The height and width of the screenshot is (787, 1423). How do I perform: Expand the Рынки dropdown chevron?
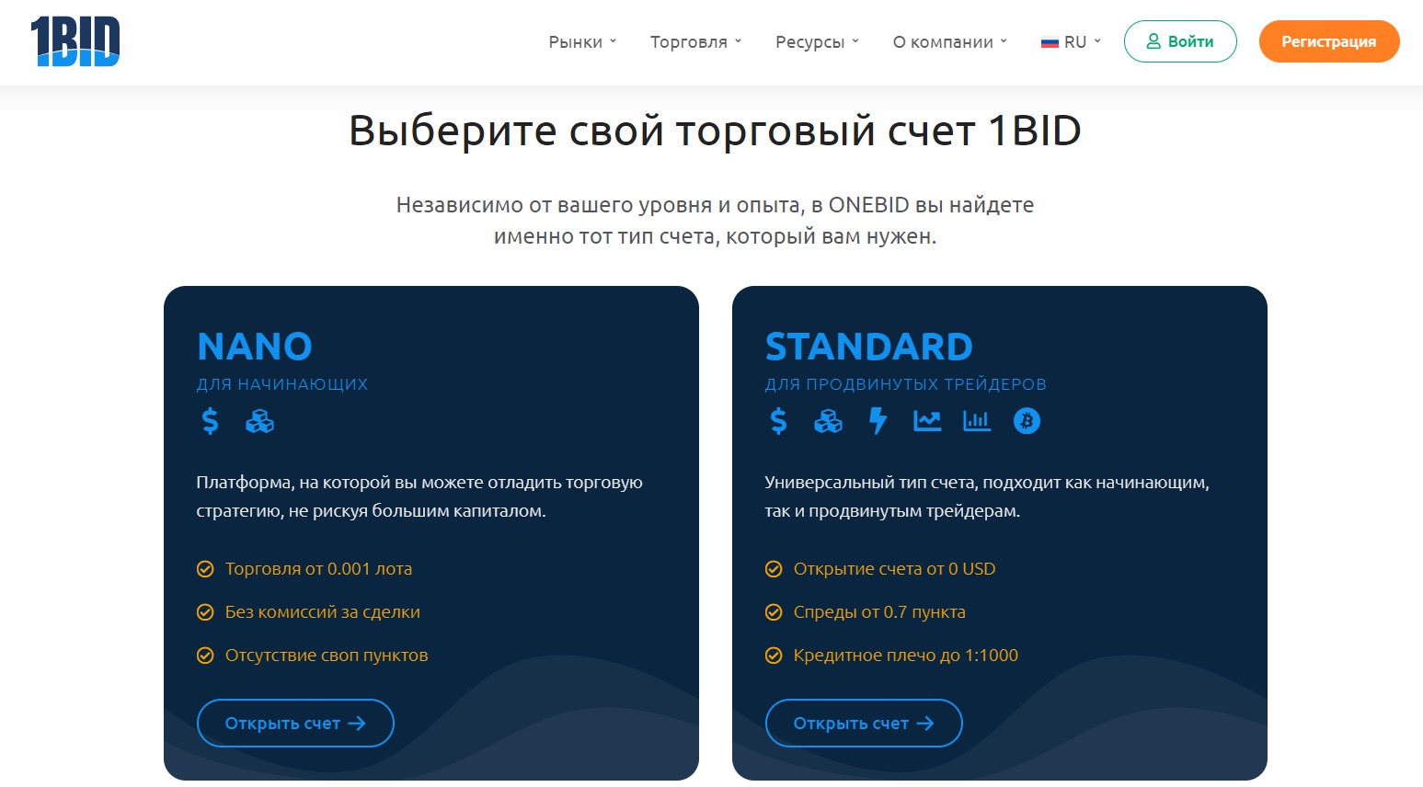click(x=613, y=41)
